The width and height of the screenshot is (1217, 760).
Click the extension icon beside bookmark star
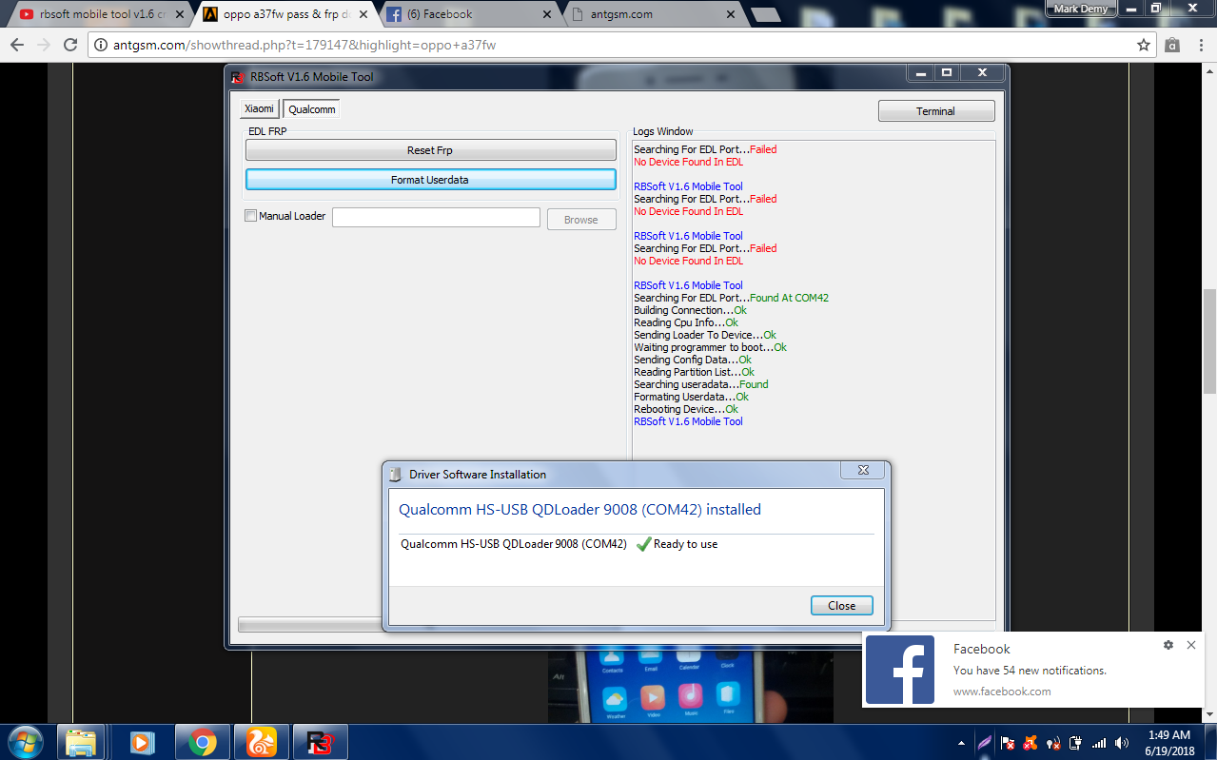coord(1172,45)
